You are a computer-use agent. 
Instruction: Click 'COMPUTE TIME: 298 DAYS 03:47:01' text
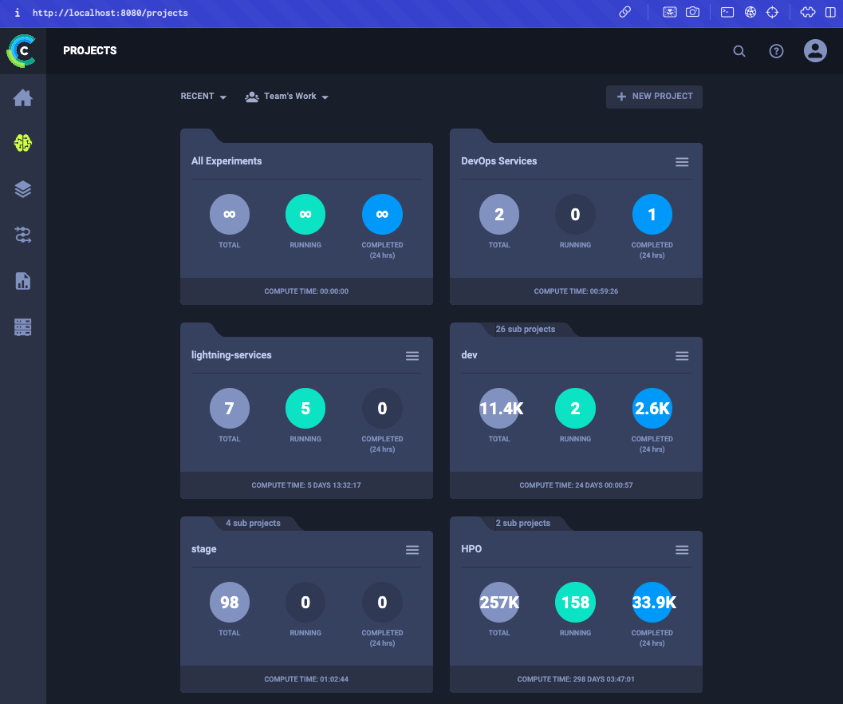click(576, 679)
